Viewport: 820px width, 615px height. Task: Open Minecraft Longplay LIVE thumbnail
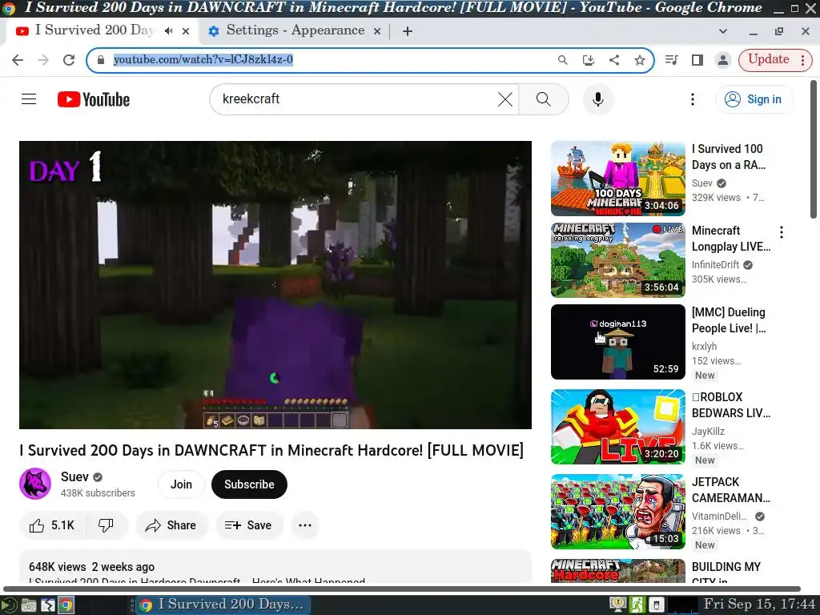click(617, 260)
